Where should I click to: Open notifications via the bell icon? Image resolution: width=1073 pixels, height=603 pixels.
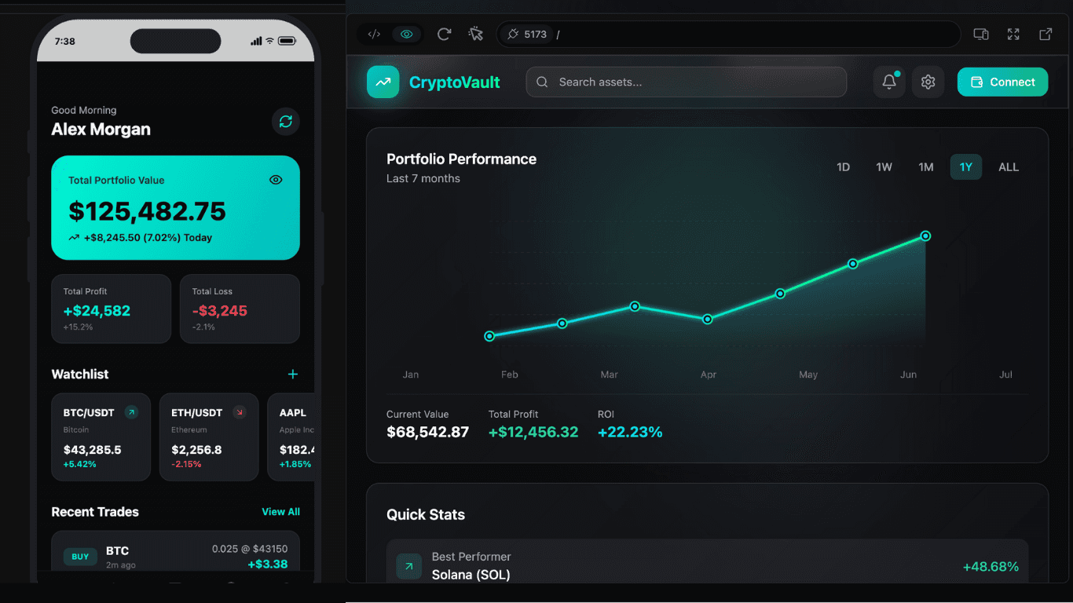click(888, 82)
